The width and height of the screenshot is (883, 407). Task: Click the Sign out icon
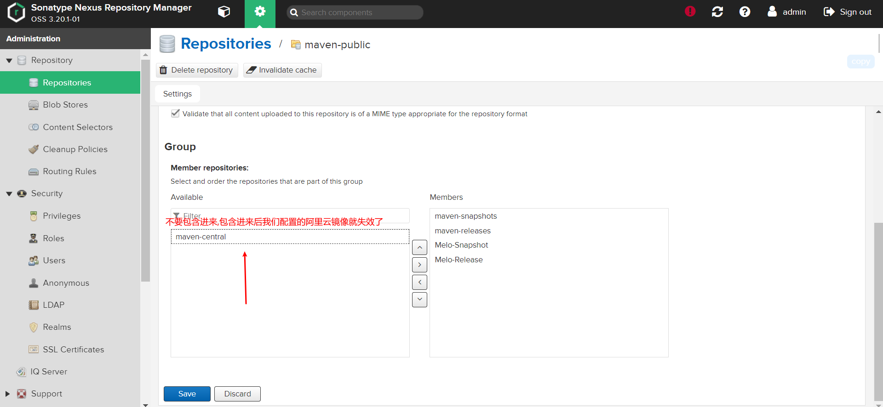click(829, 12)
